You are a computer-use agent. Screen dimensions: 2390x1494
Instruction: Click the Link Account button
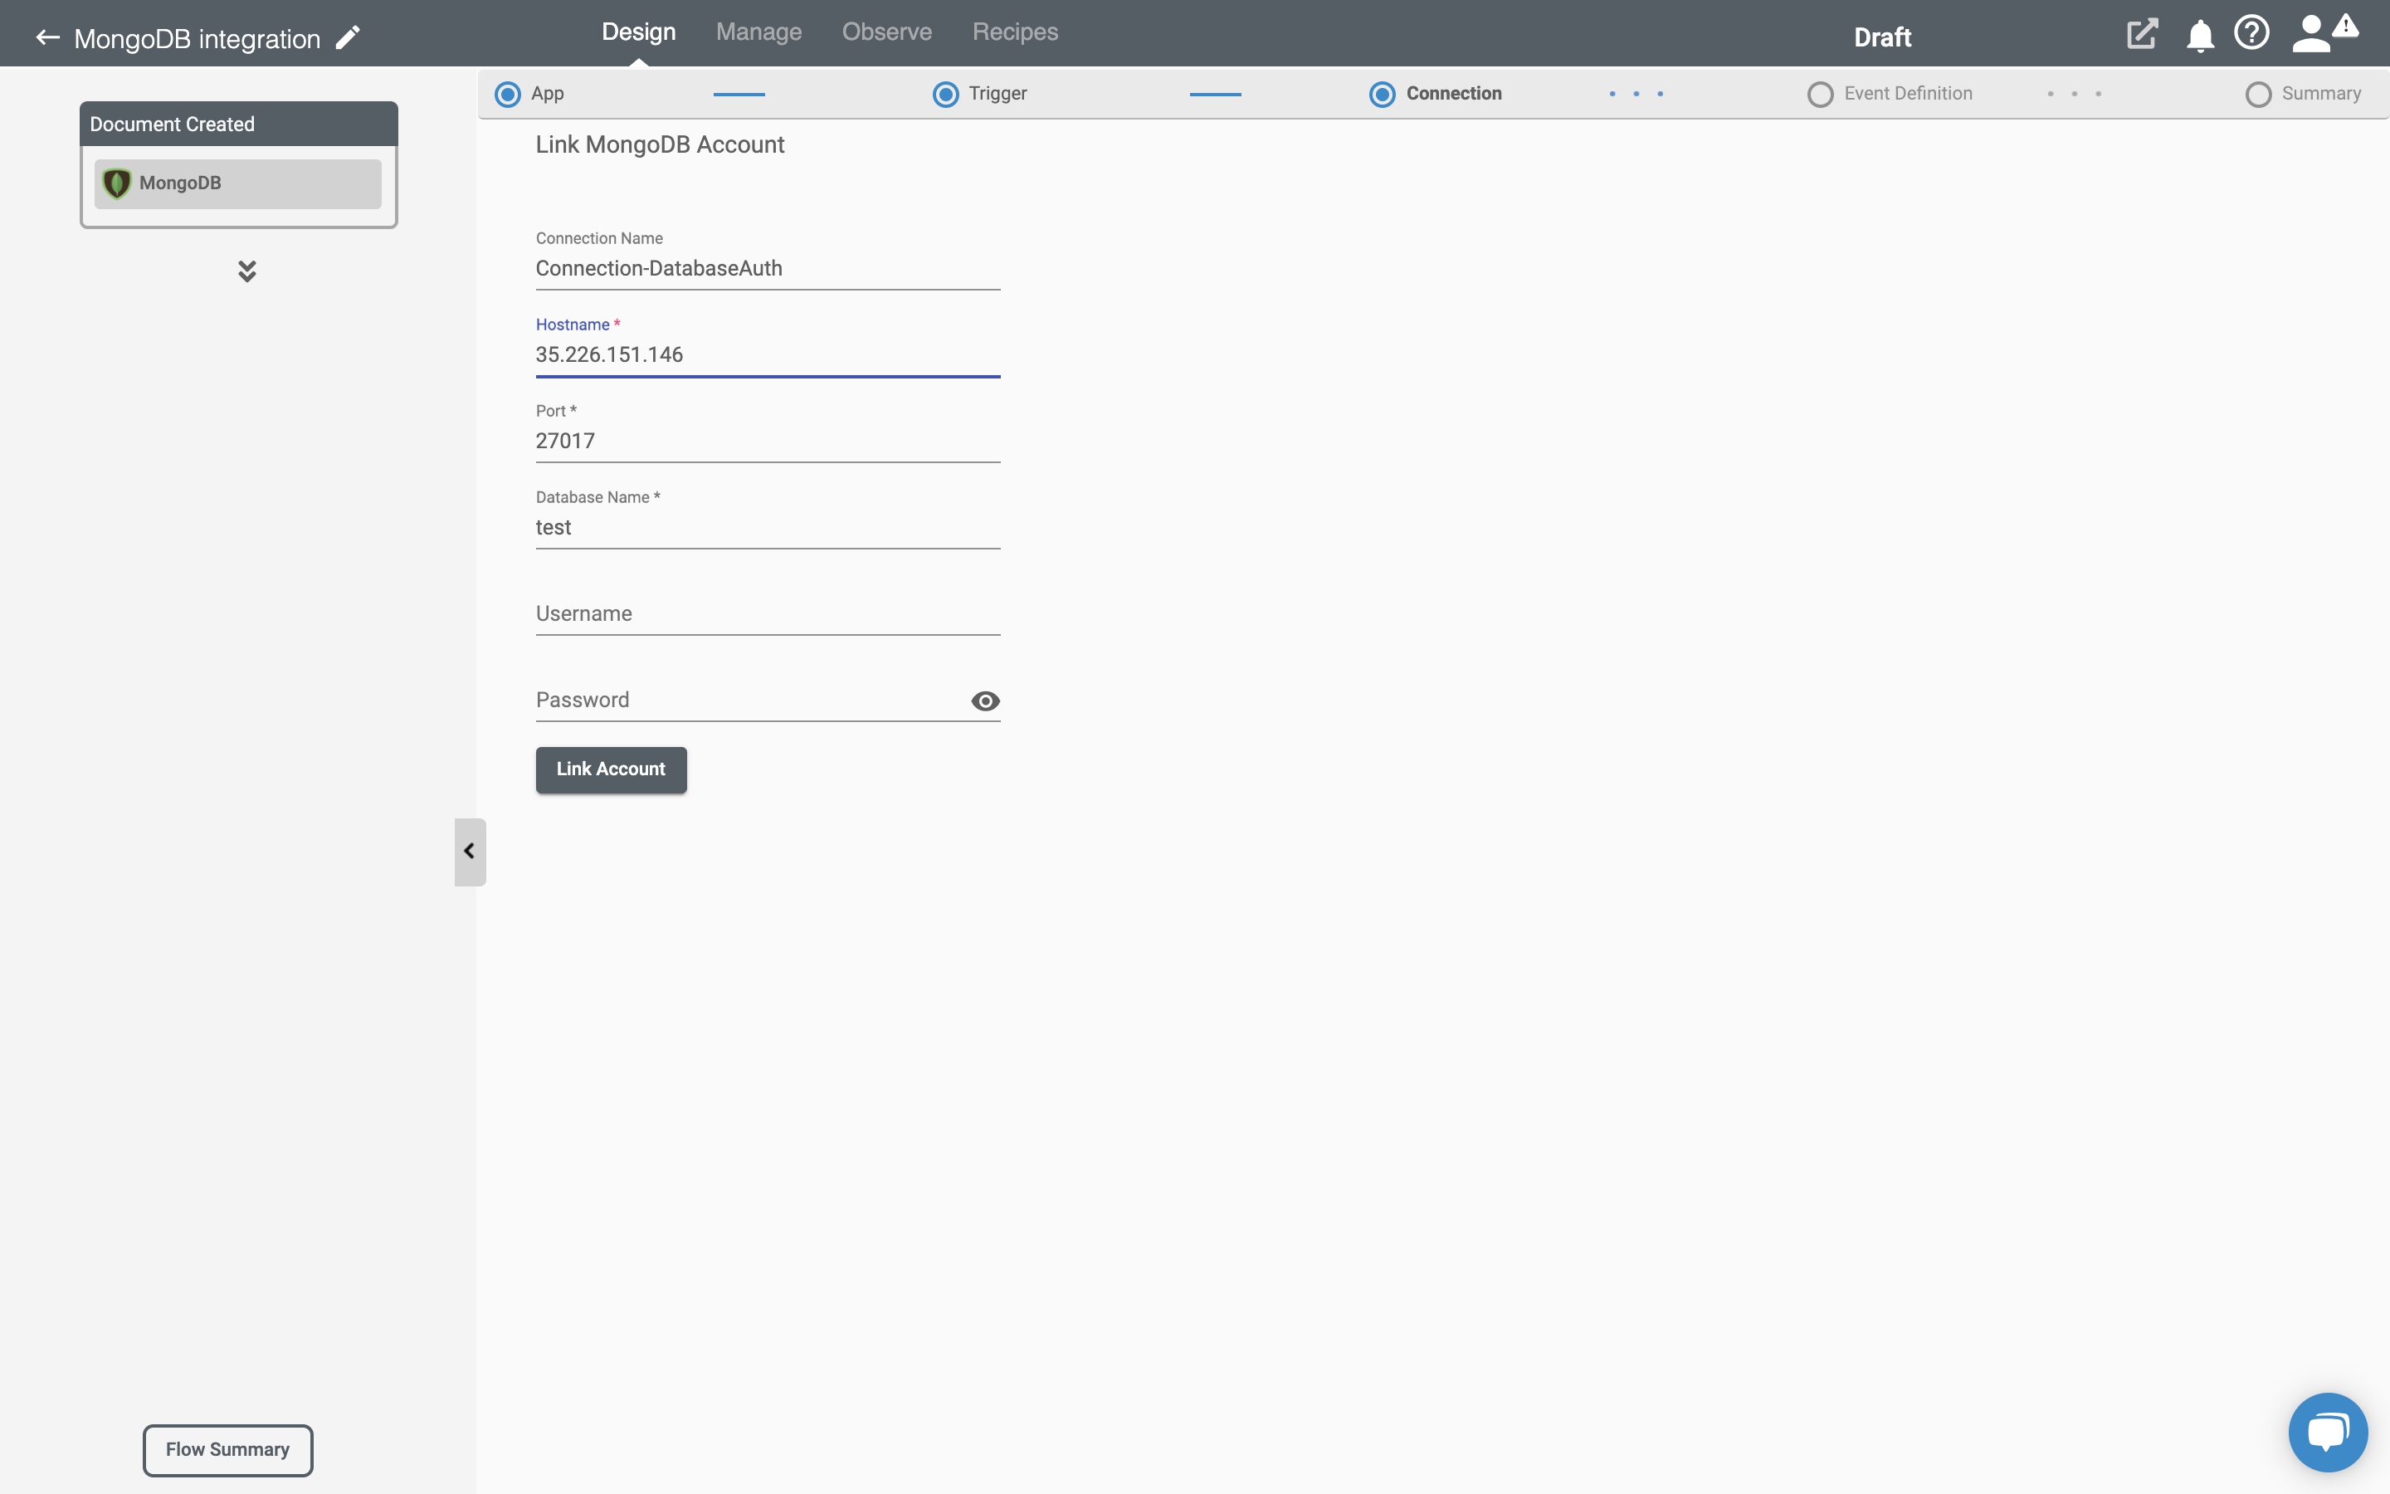tap(609, 768)
